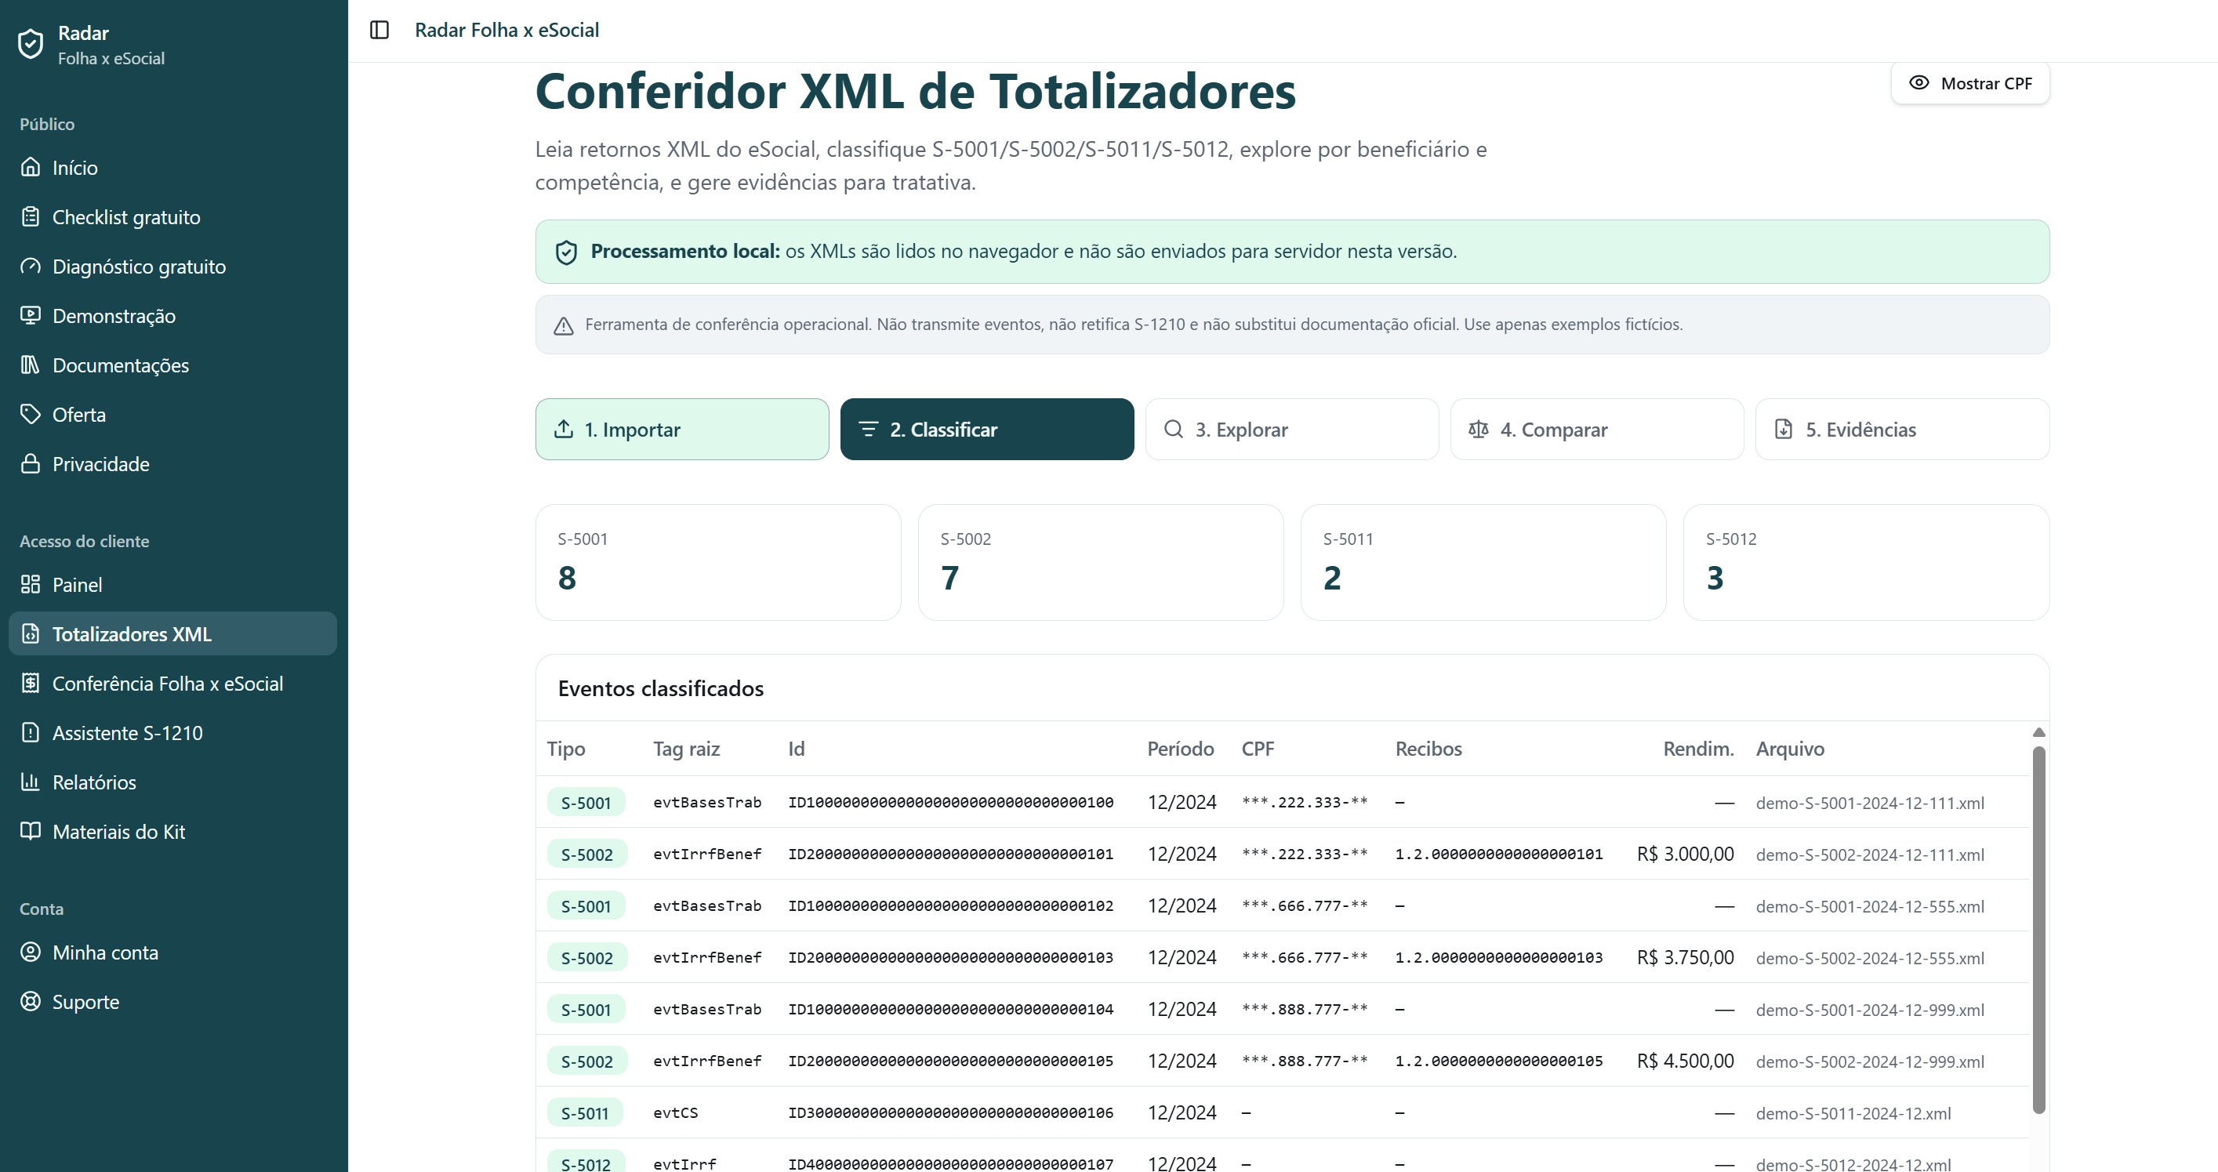Click the filter icon on Classificar
Image resolution: width=2218 pixels, height=1172 pixels.
click(869, 429)
